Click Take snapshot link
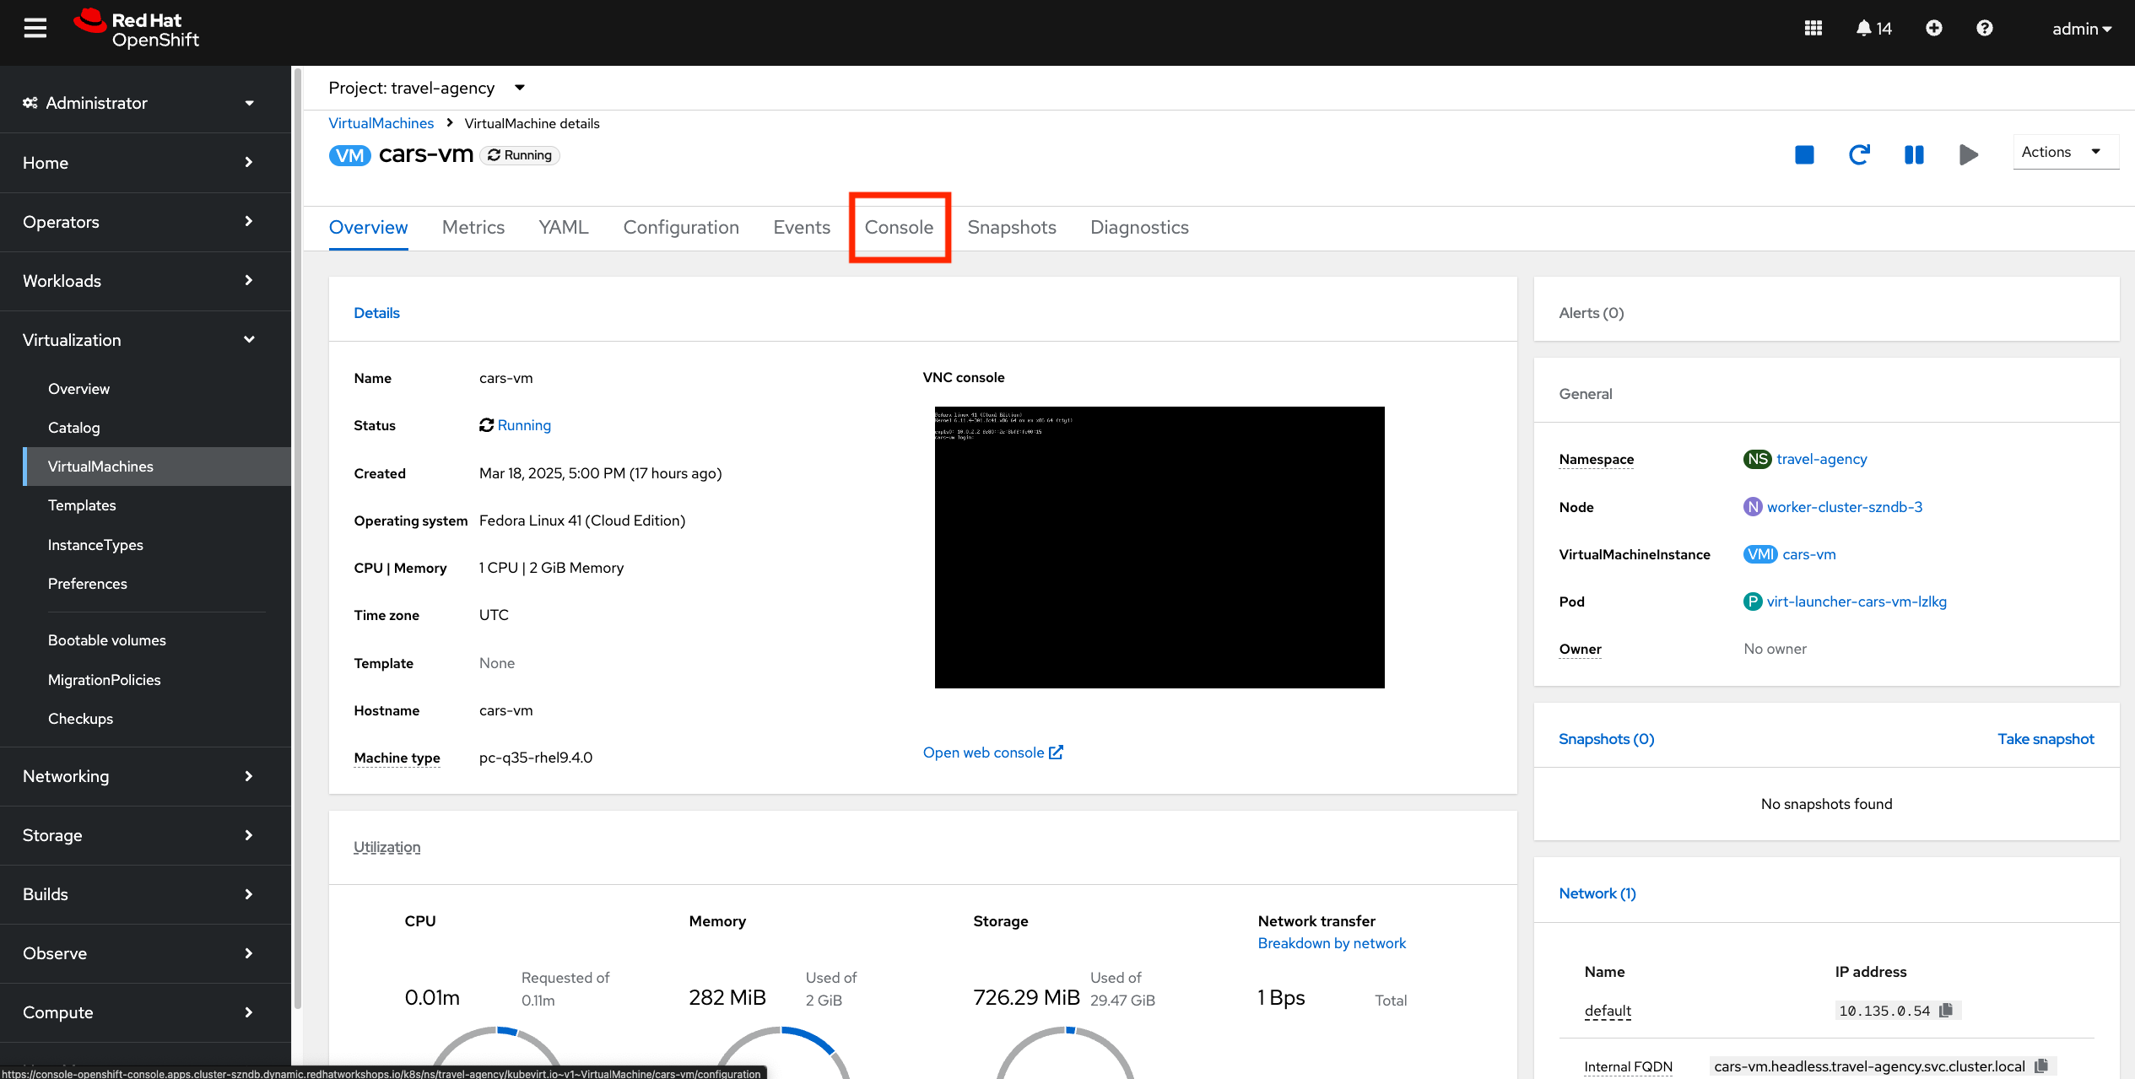2135x1079 pixels. 2046,739
